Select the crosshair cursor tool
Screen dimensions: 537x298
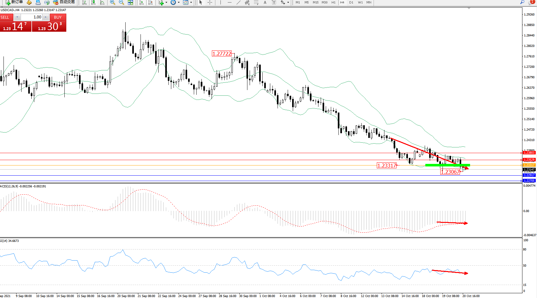point(210,2)
